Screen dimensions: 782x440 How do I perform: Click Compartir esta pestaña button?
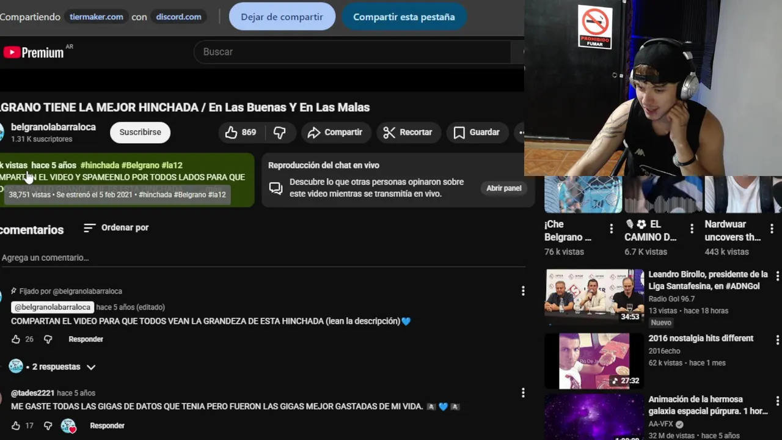(x=404, y=16)
